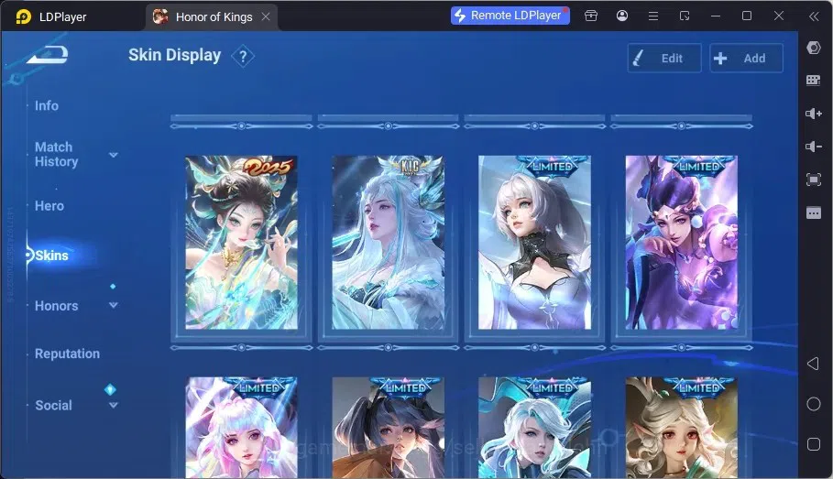833x479 pixels.
Task: Click the Android recent apps square button
Action: click(814, 444)
